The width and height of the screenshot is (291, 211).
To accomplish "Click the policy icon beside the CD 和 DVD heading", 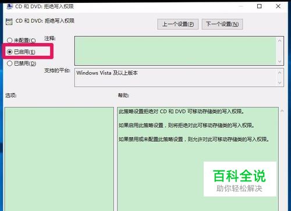I will pos(9,22).
